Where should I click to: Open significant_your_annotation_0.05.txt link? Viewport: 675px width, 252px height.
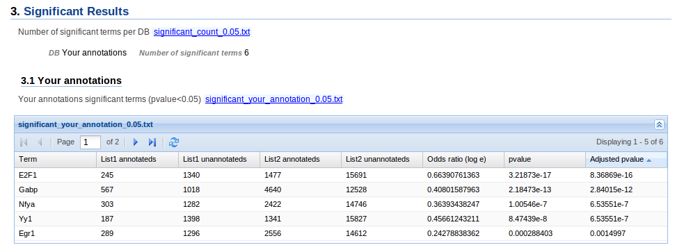point(273,99)
